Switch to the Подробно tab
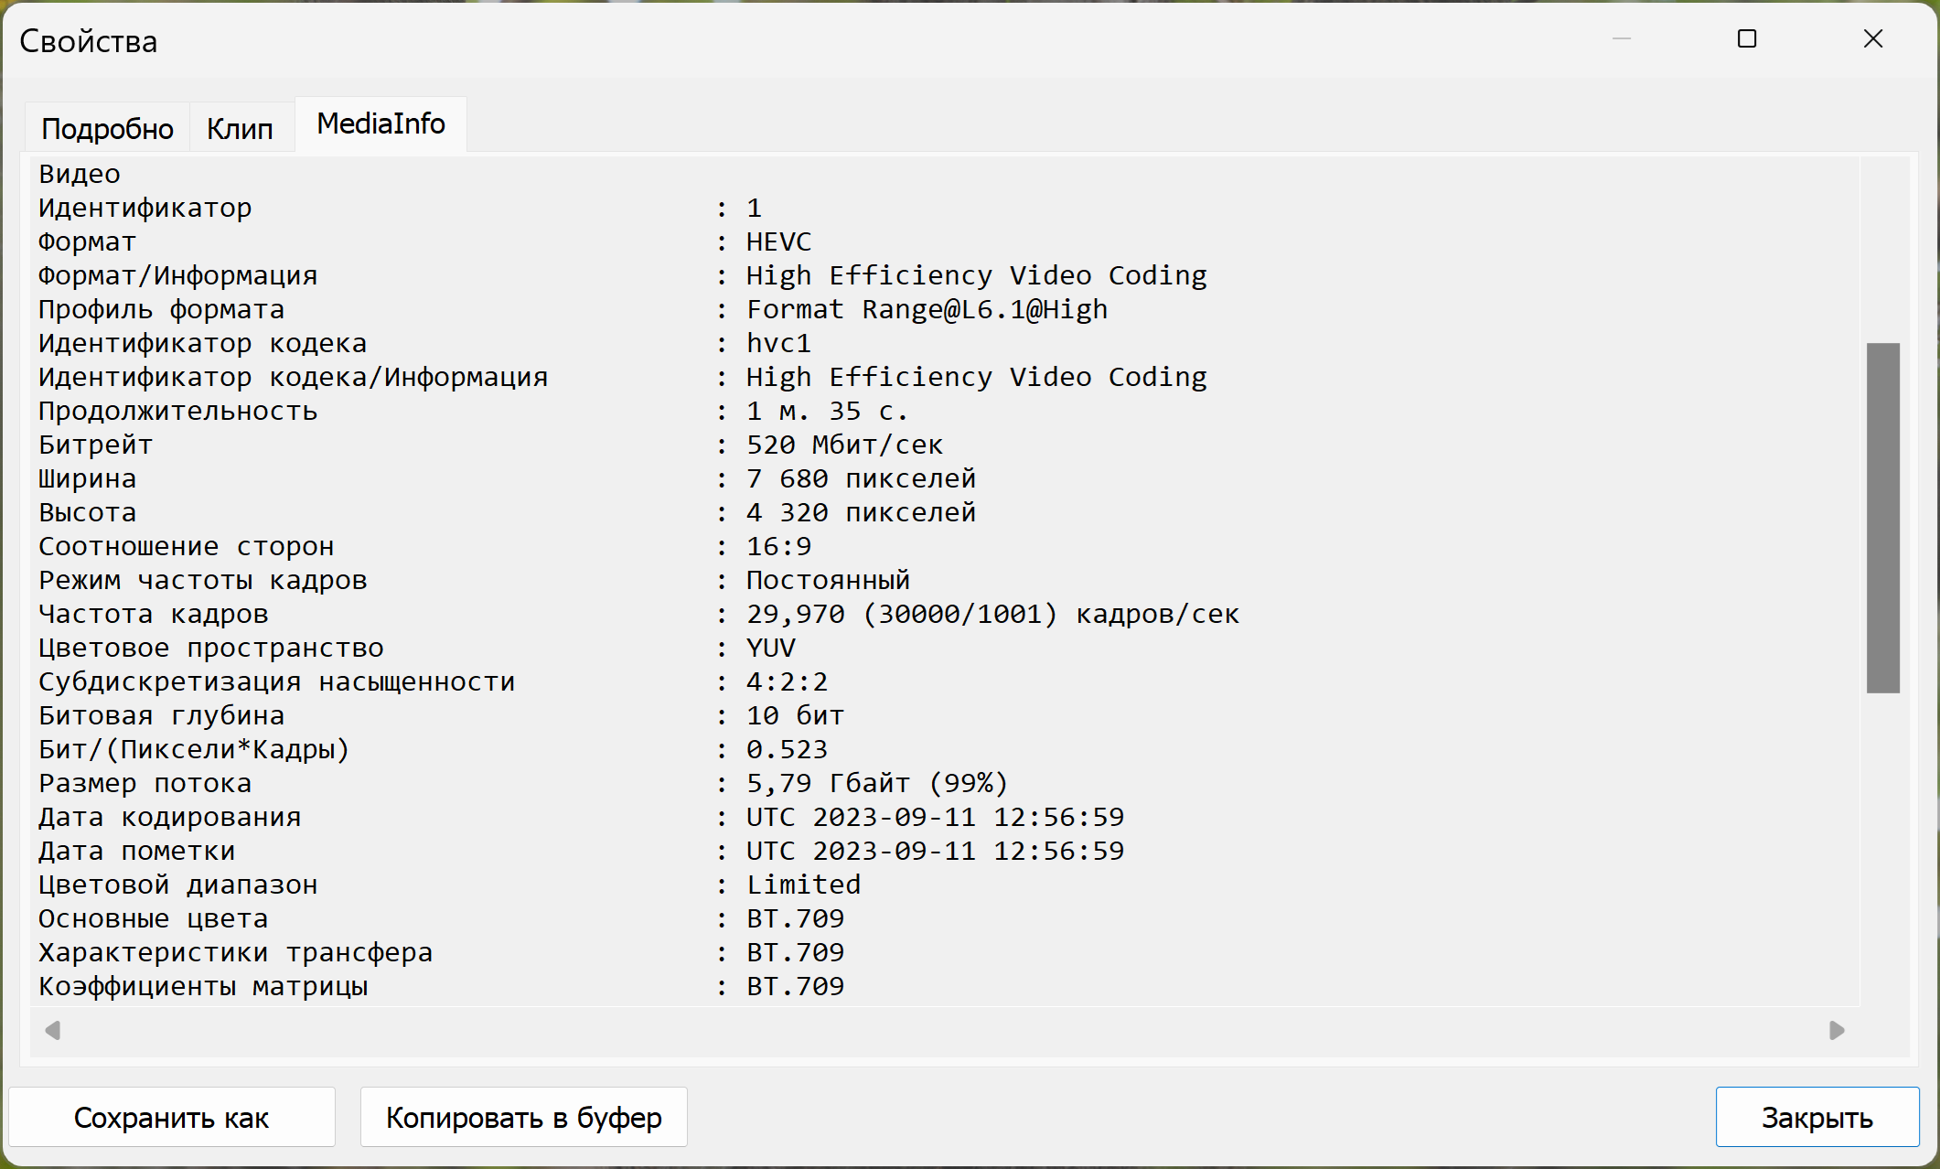Image resolution: width=1940 pixels, height=1169 pixels. point(107,128)
